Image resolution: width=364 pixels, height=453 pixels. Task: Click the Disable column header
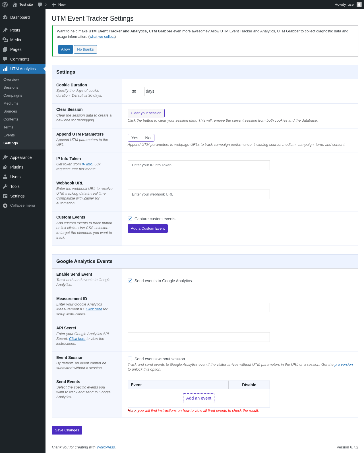tap(249, 385)
